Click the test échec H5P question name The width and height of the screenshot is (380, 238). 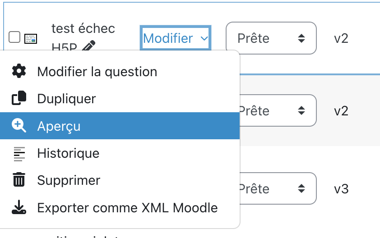pyautogui.click(x=83, y=29)
